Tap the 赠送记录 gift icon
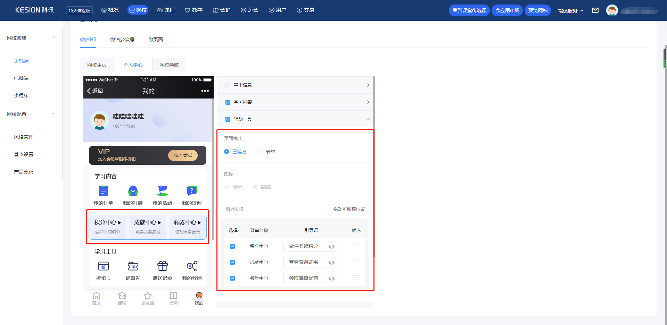667x325 pixels. point(162,266)
